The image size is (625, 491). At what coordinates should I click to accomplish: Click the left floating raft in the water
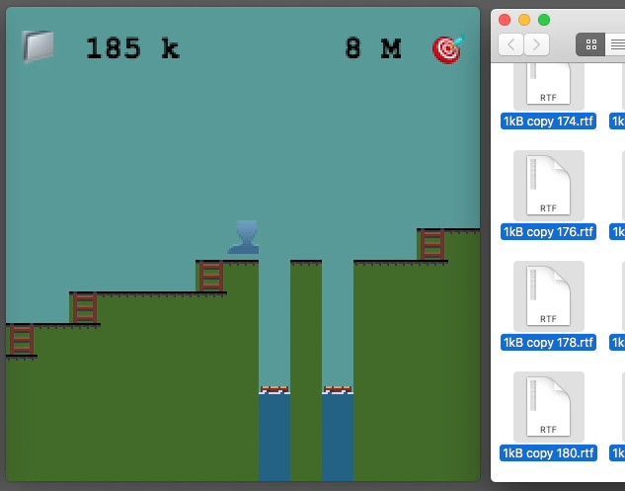click(x=274, y=389)
